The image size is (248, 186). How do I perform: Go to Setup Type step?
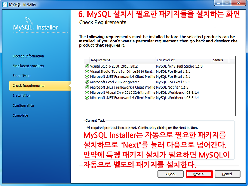[21, 76]
